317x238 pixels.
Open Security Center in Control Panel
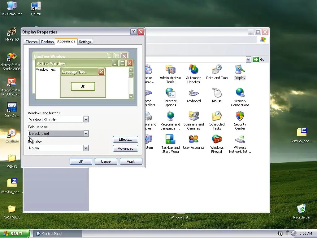tap(240, 121)
